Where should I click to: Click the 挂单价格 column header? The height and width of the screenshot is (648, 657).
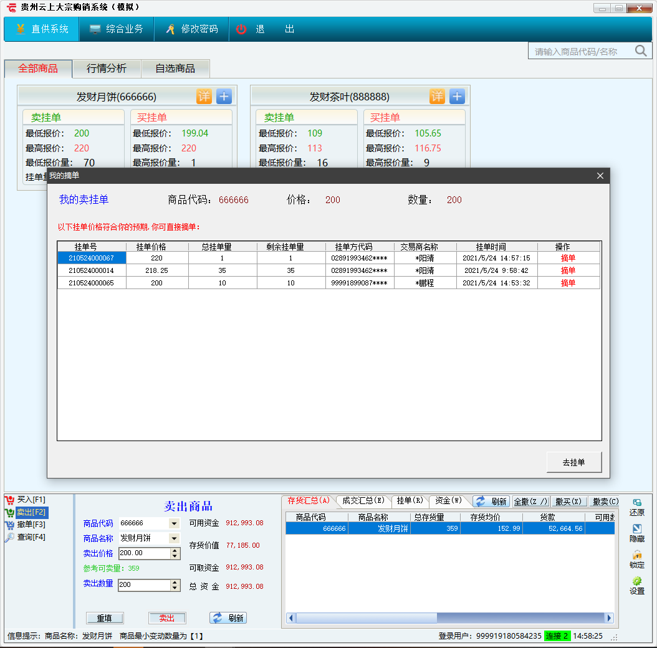pyautogui.click(x=157, y=247)
